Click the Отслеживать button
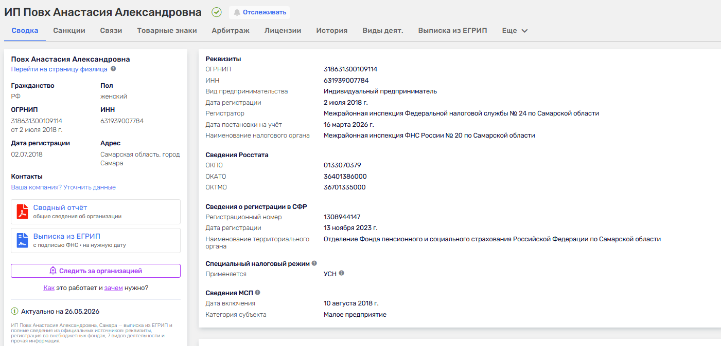The image size is (721, 346). (x=259, y=12)
